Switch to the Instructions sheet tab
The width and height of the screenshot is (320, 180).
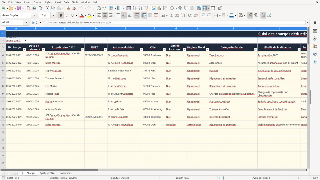coord(65,173)
